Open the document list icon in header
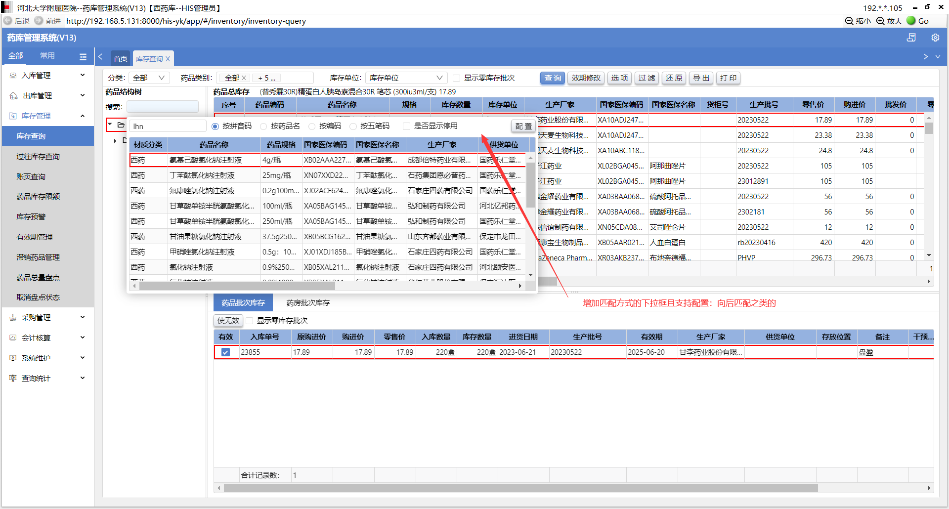Viewport: 949px width, 509px height. click(911, 38)
